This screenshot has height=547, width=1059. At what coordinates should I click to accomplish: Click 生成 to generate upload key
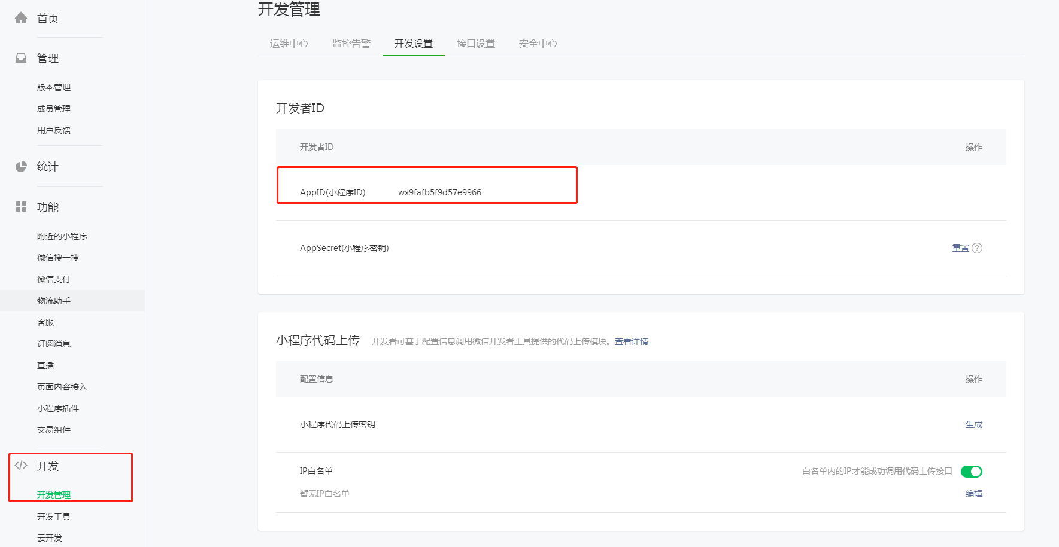[973, 424]
